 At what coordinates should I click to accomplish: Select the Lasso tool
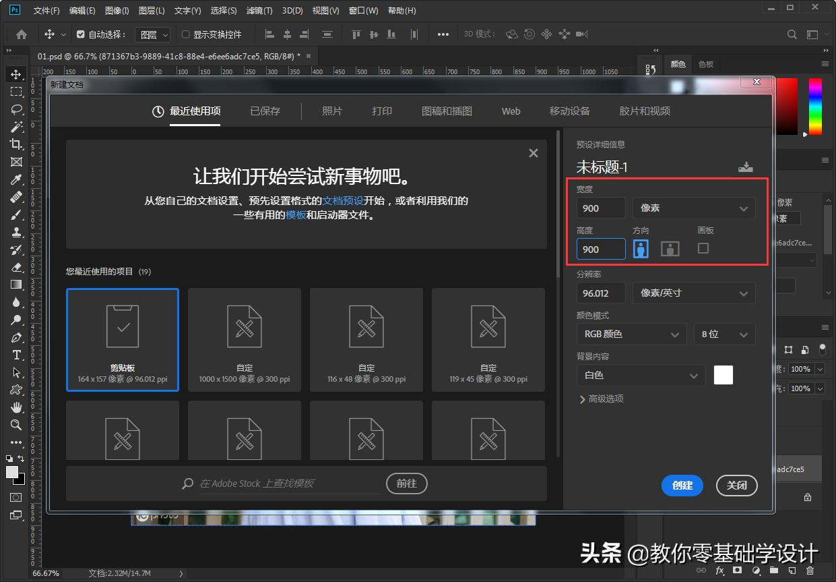click(x=15, y=109)
